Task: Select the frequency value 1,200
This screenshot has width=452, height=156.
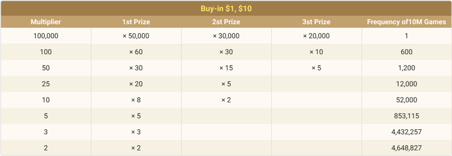Action: coord(406,68)
